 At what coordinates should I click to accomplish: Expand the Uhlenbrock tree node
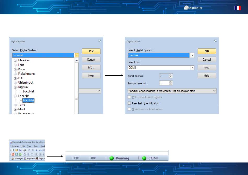point(15,83)
